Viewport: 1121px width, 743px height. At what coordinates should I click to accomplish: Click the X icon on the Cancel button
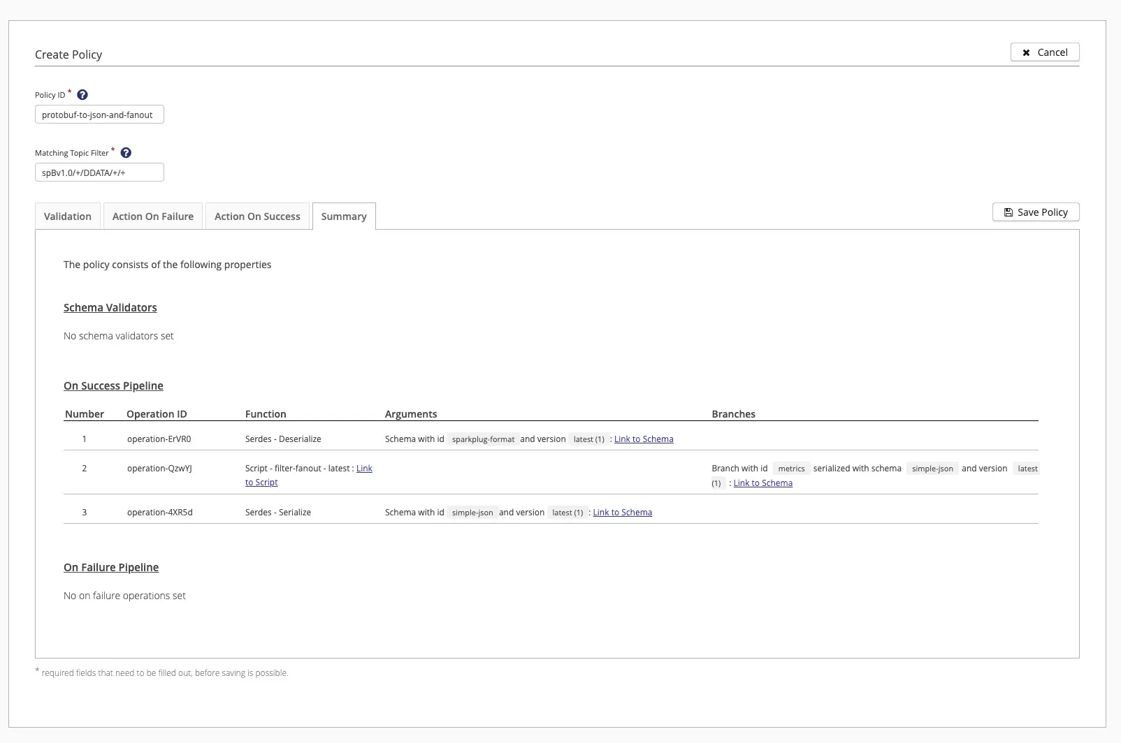[1026, 52]
